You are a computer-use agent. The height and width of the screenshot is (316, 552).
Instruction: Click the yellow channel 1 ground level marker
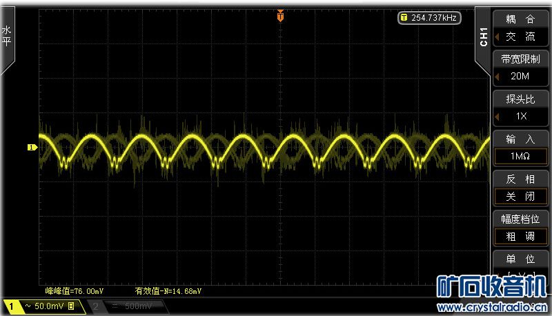click(x=31, y=147)
